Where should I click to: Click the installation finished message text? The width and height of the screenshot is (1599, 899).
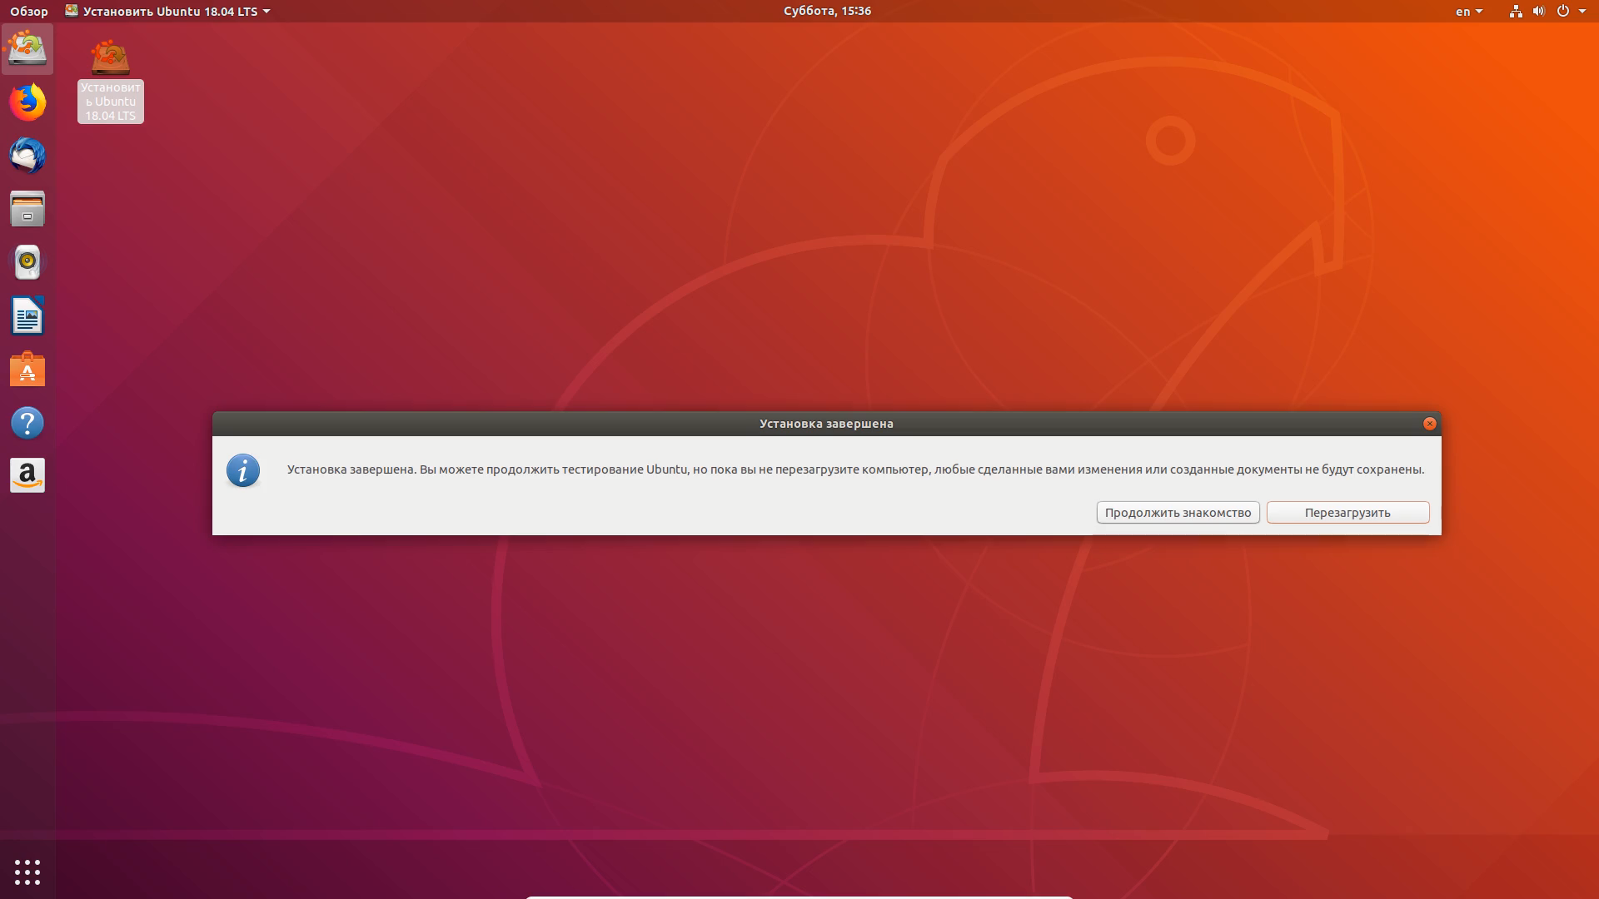pyautogui.click(x=855, y=469)
